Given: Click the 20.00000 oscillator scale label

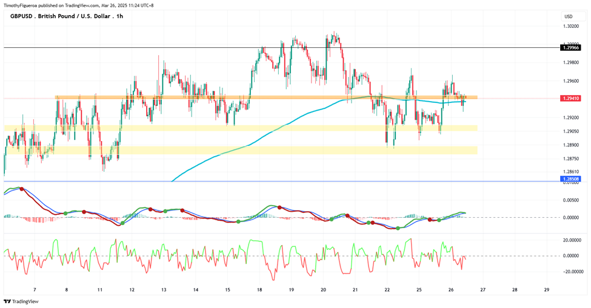Looking at the screenshot, I should pyautogui.click(x=572, y=240).
